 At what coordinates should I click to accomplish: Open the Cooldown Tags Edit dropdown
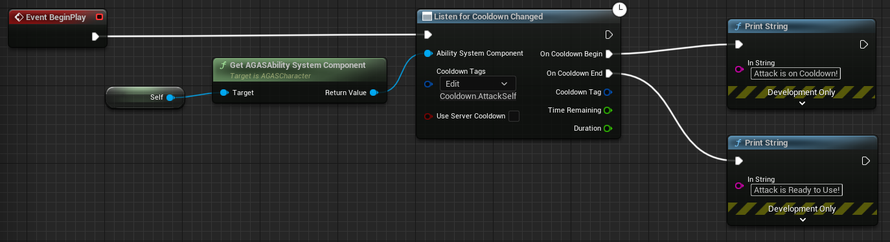pyautogui.click(x=477, y=83)
